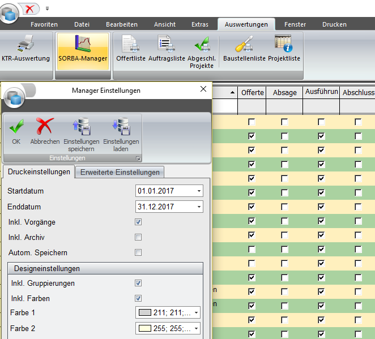Click Einstellungen laden icon

121,135
